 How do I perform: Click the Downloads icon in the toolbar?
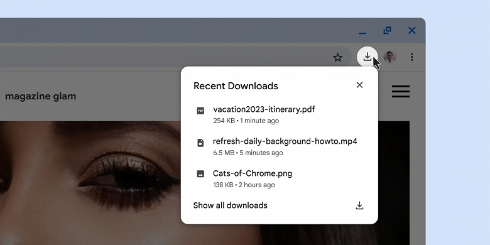[367, 57]
